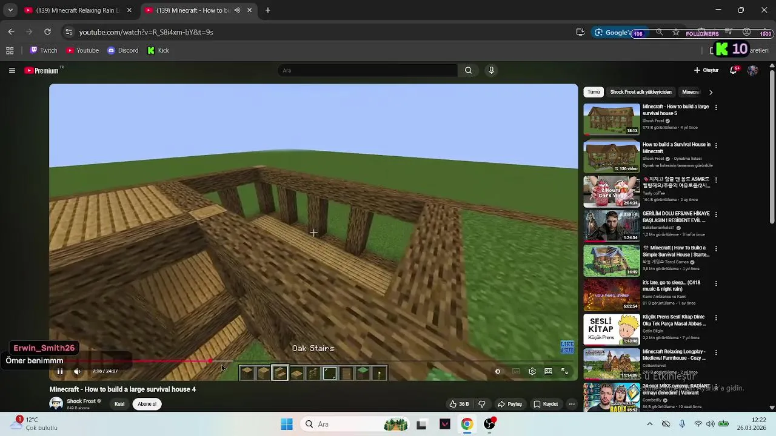
Task: Open the Windows Start menu
Action: point(287,424)
